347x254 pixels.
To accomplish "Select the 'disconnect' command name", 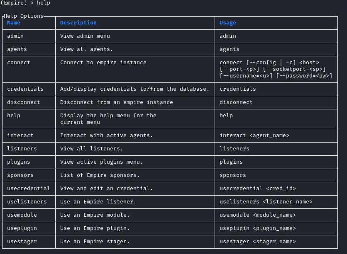I will (24, 102).
